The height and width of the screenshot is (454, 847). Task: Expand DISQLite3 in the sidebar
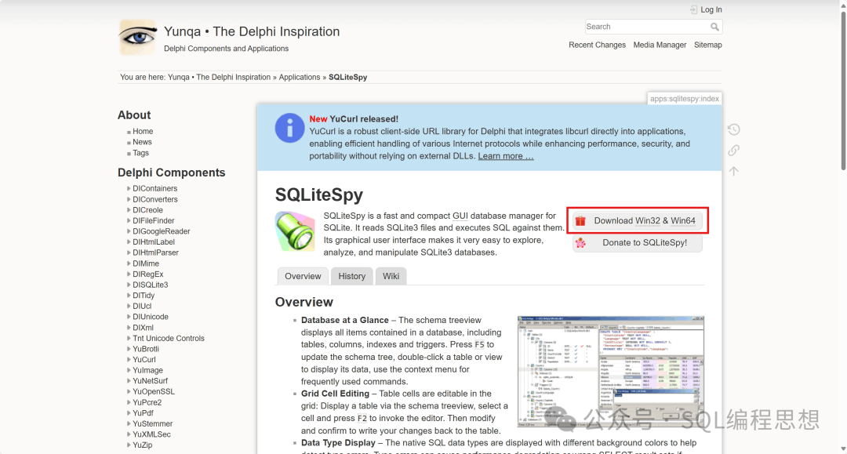pyautogui.click(x=150, y=285)
